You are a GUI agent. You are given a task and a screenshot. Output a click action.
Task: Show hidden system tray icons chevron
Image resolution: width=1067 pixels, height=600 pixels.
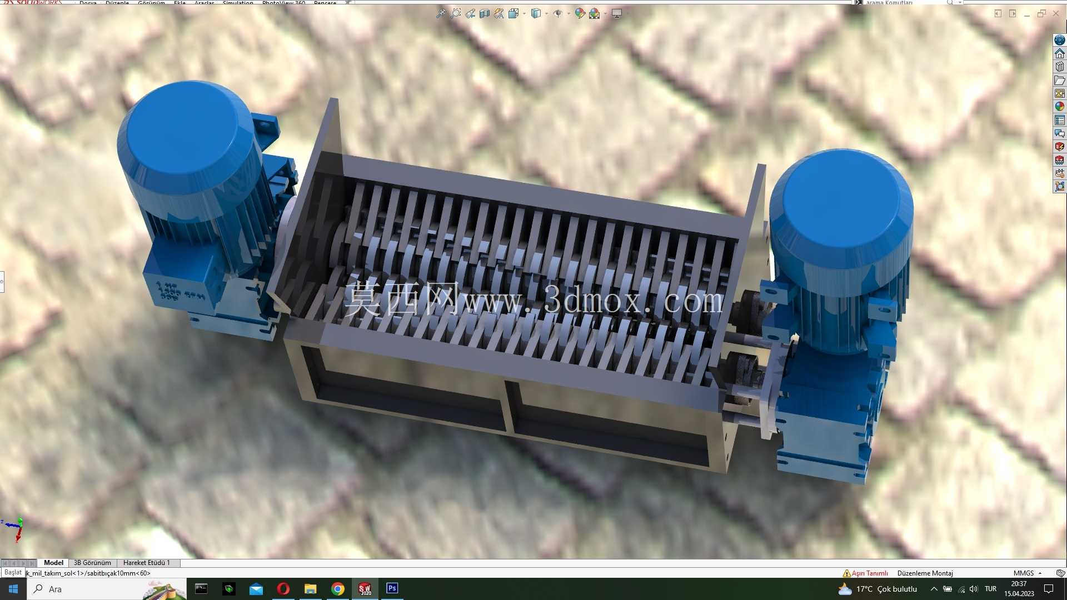pyautogui.click(x=934, y=589)
